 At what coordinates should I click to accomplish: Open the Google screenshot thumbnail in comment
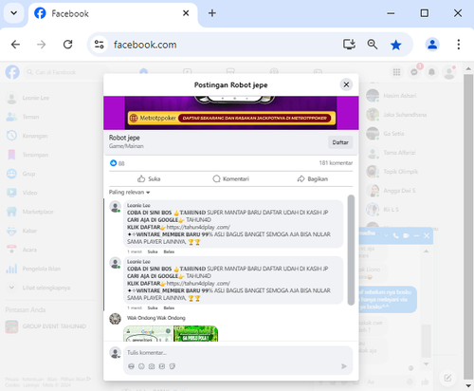click(x=148, y=333)
